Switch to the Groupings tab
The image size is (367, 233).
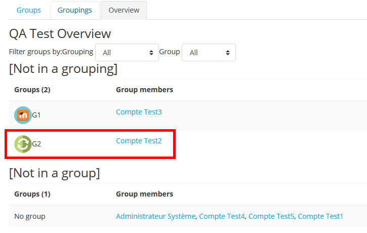[x=74, y=10]
